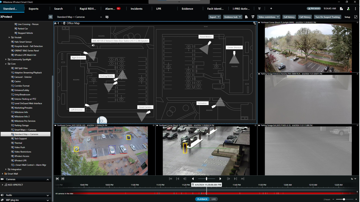Open the Export dropdown
Viewport: 360px width, 202px height.
point(214,17)
